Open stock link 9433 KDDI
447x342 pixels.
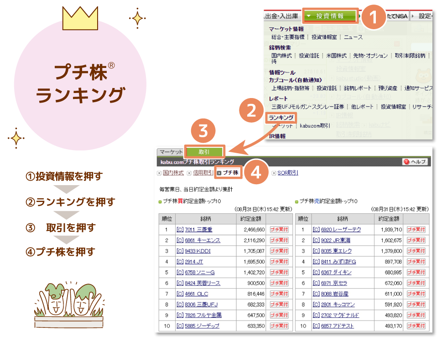(198, 251)
